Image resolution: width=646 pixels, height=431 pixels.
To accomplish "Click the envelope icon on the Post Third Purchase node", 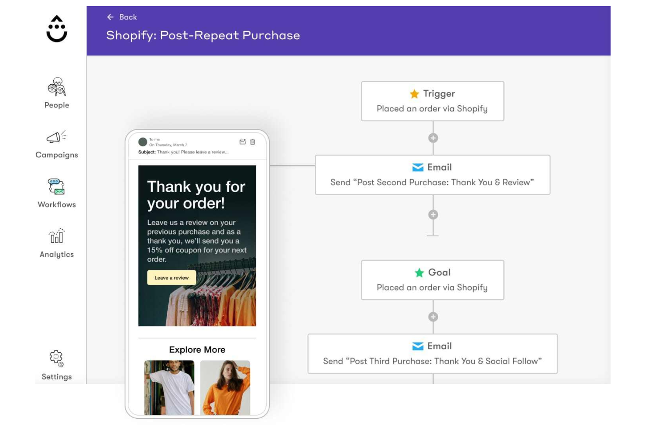I will tap(418, 345).
